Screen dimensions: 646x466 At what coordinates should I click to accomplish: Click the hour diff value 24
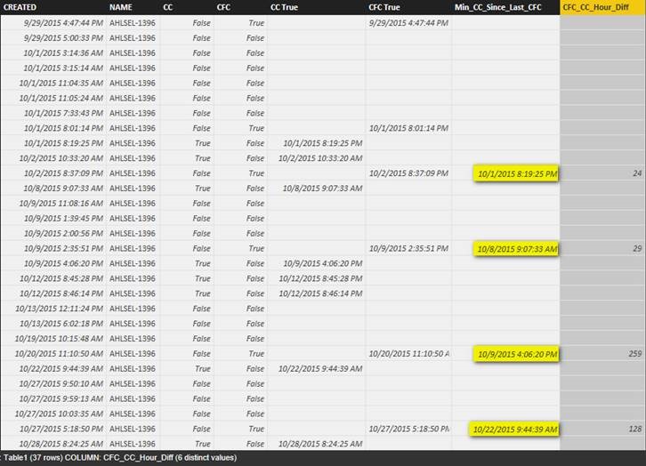click(637, 173)
